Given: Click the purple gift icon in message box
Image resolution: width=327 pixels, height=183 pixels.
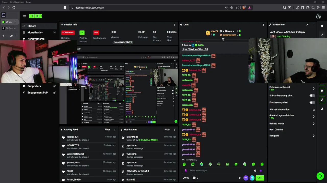Looking at the screenshot, I should (261, 171).
